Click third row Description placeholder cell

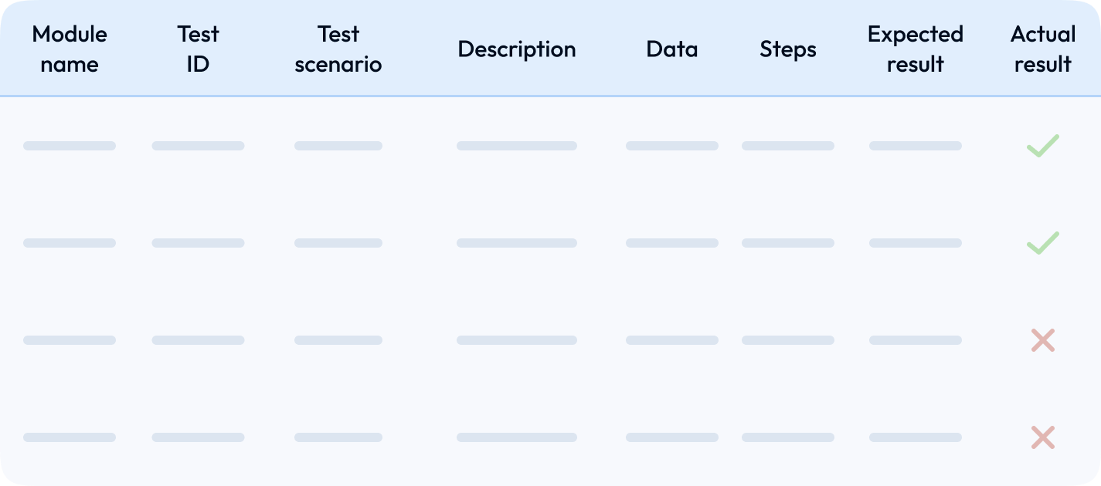[516, 340]
